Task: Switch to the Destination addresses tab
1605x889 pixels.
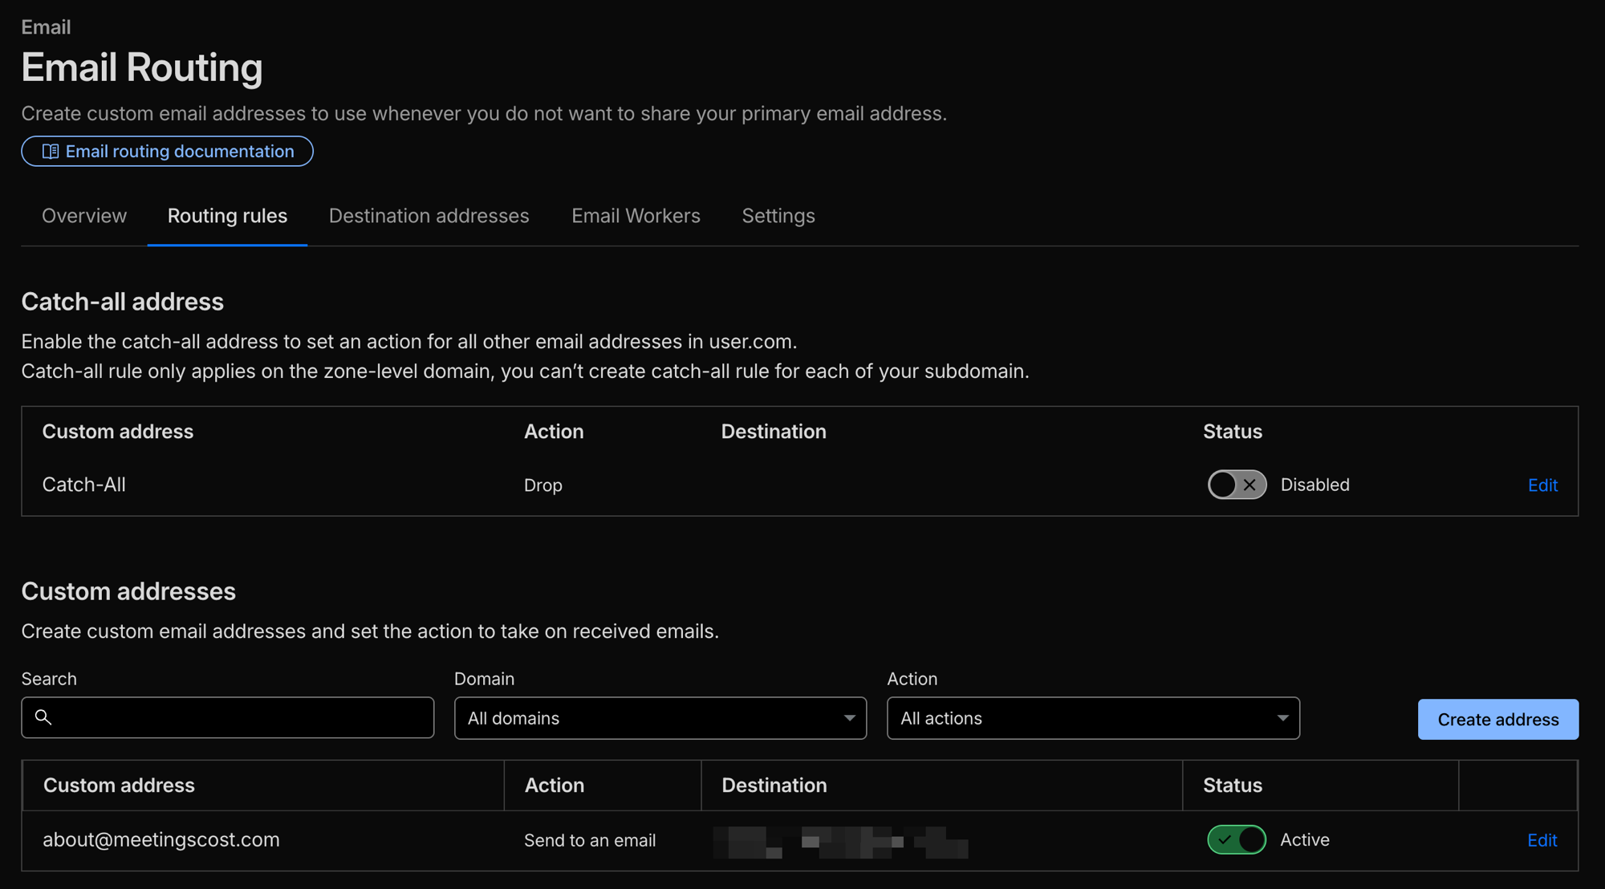Action: tap(429, 216)
